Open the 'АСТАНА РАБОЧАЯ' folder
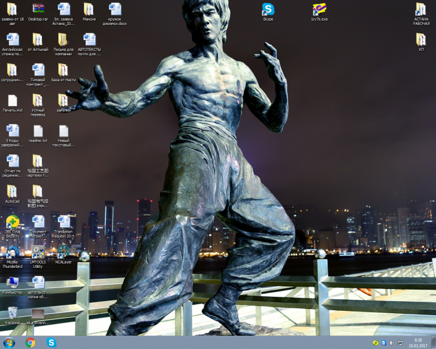The height and width of the screenshot is (349, 436). [421, 13]
